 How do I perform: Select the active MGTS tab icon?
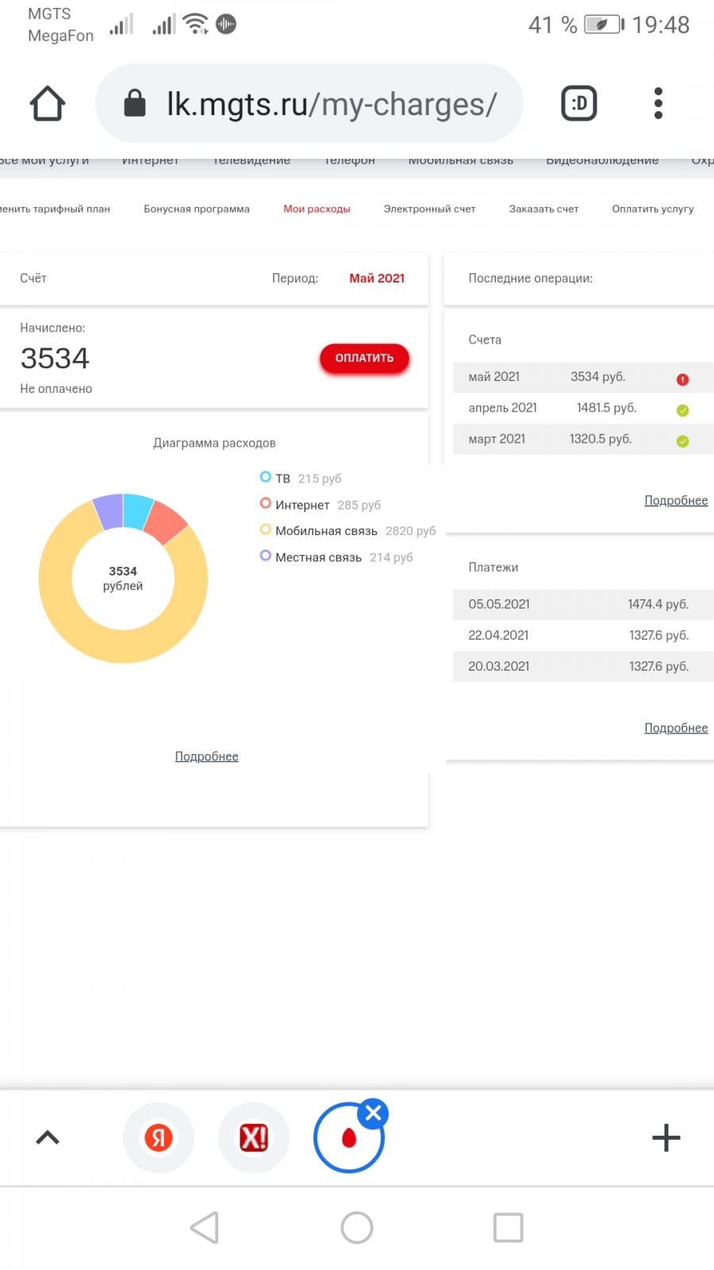pyautogui.click(x=349, y=1137)
